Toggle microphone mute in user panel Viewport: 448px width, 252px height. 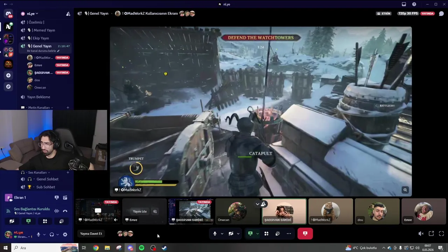[38, 235]
